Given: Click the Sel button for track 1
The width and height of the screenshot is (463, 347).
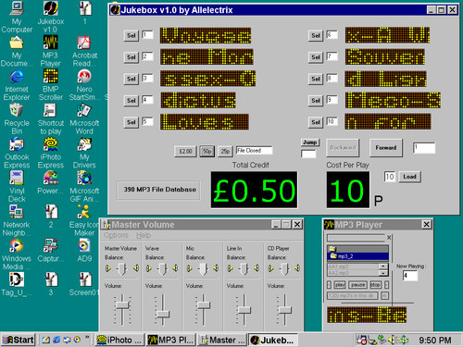Looking at the screenshot, I should [x=131, y=35].
